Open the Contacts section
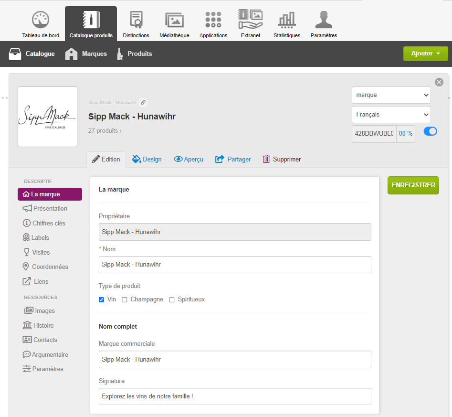452x417 pixels. click(x=40, y=340)
